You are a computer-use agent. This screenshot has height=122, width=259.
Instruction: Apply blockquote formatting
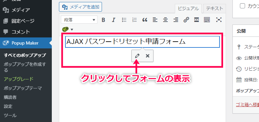(x=145, y=20)
